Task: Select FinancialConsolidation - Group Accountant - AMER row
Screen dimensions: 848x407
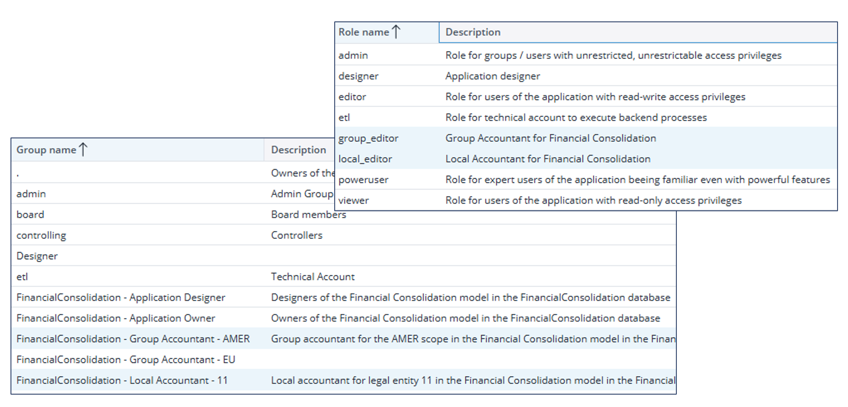Action: tap(344, 339)
